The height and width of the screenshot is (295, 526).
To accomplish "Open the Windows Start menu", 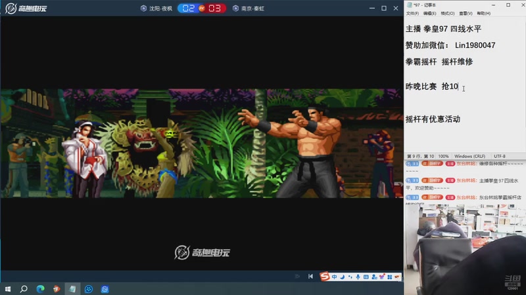I will point(8,289).
